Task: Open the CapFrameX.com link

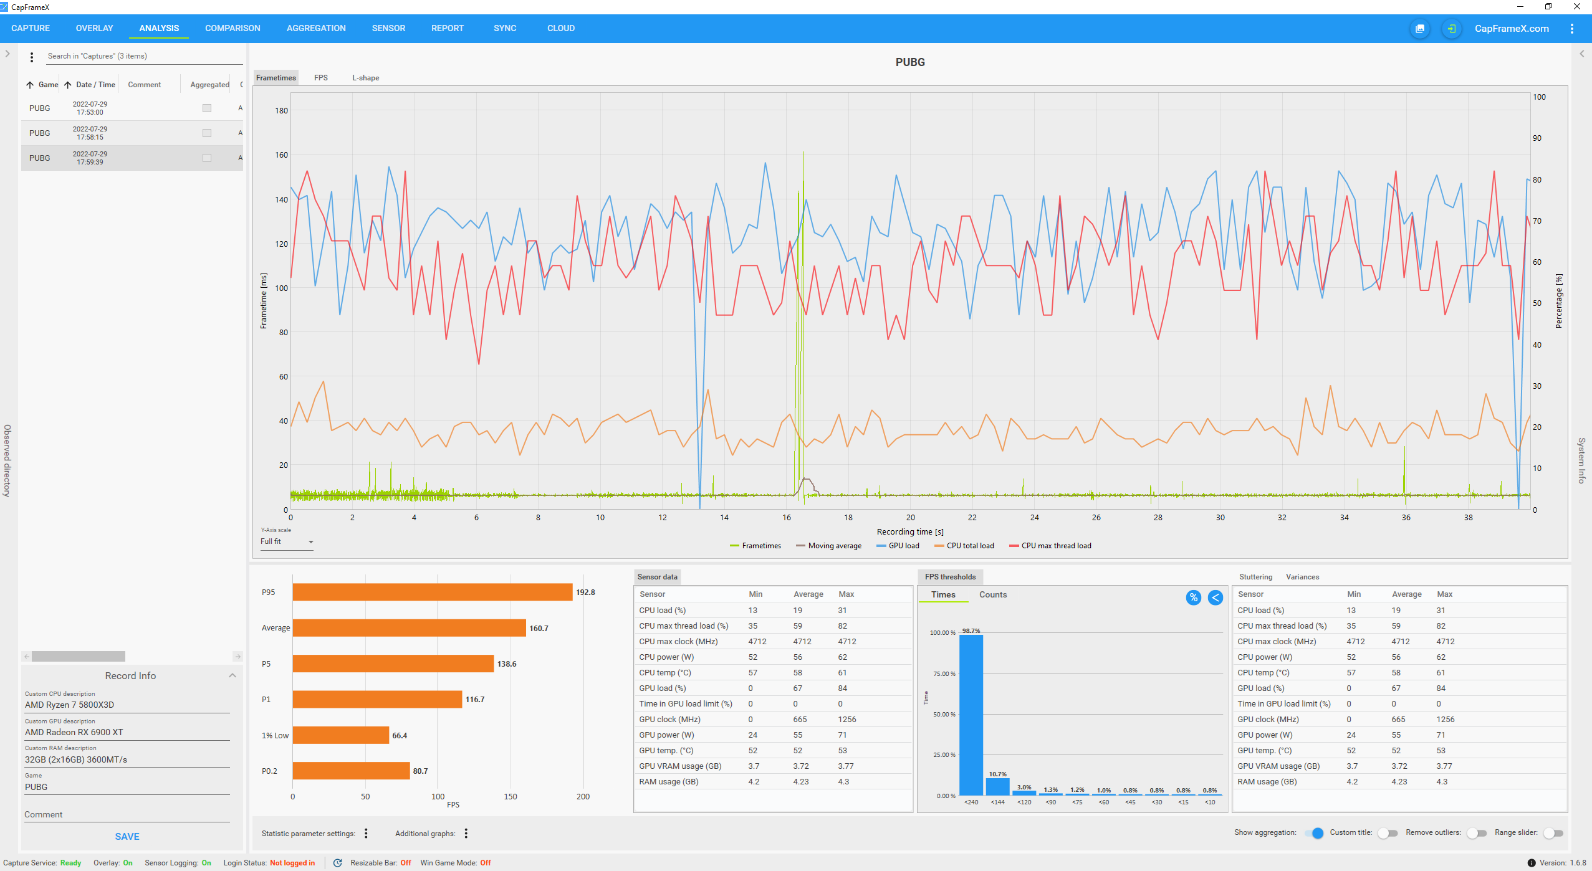Action: [x=1511, y=29]
